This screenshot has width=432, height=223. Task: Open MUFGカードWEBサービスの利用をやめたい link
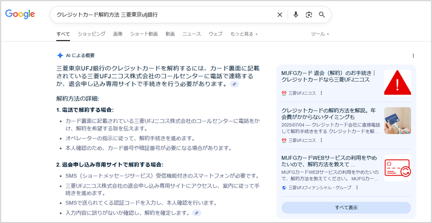[329, 161]
